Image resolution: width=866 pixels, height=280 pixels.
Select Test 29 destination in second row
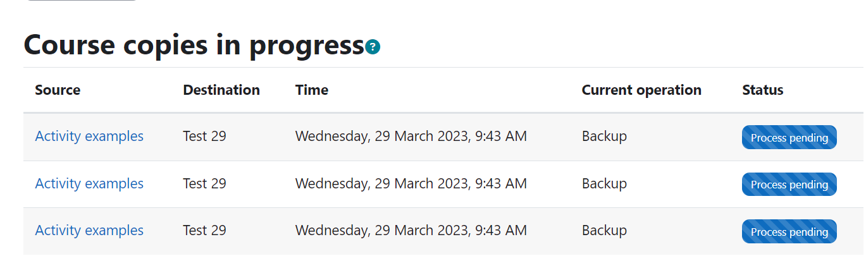coord(204,183)
